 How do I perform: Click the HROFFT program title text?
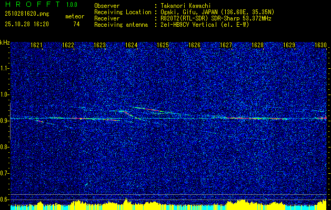coord(33,4)
